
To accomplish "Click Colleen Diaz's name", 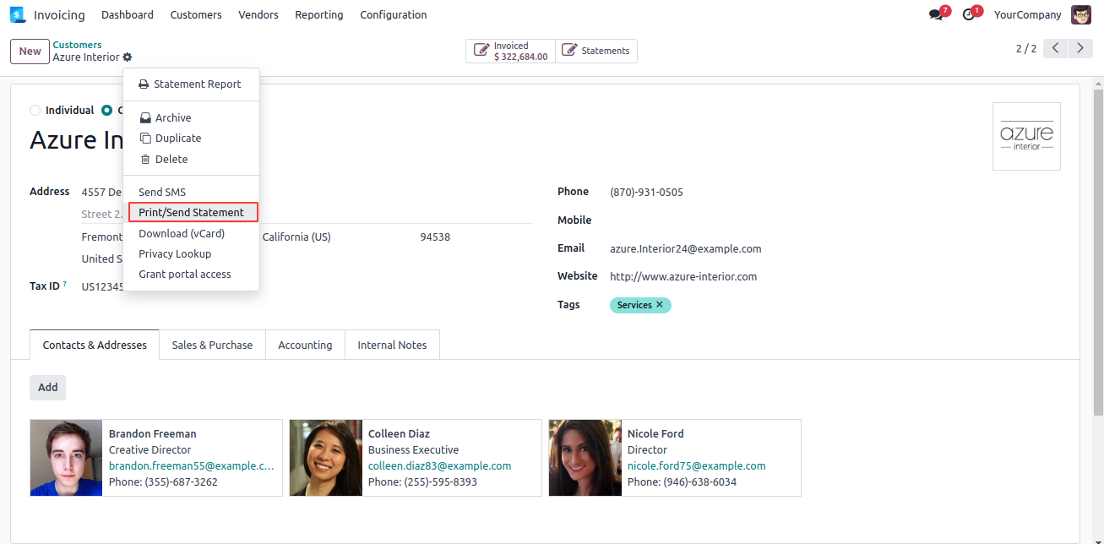I will (399, 433).
